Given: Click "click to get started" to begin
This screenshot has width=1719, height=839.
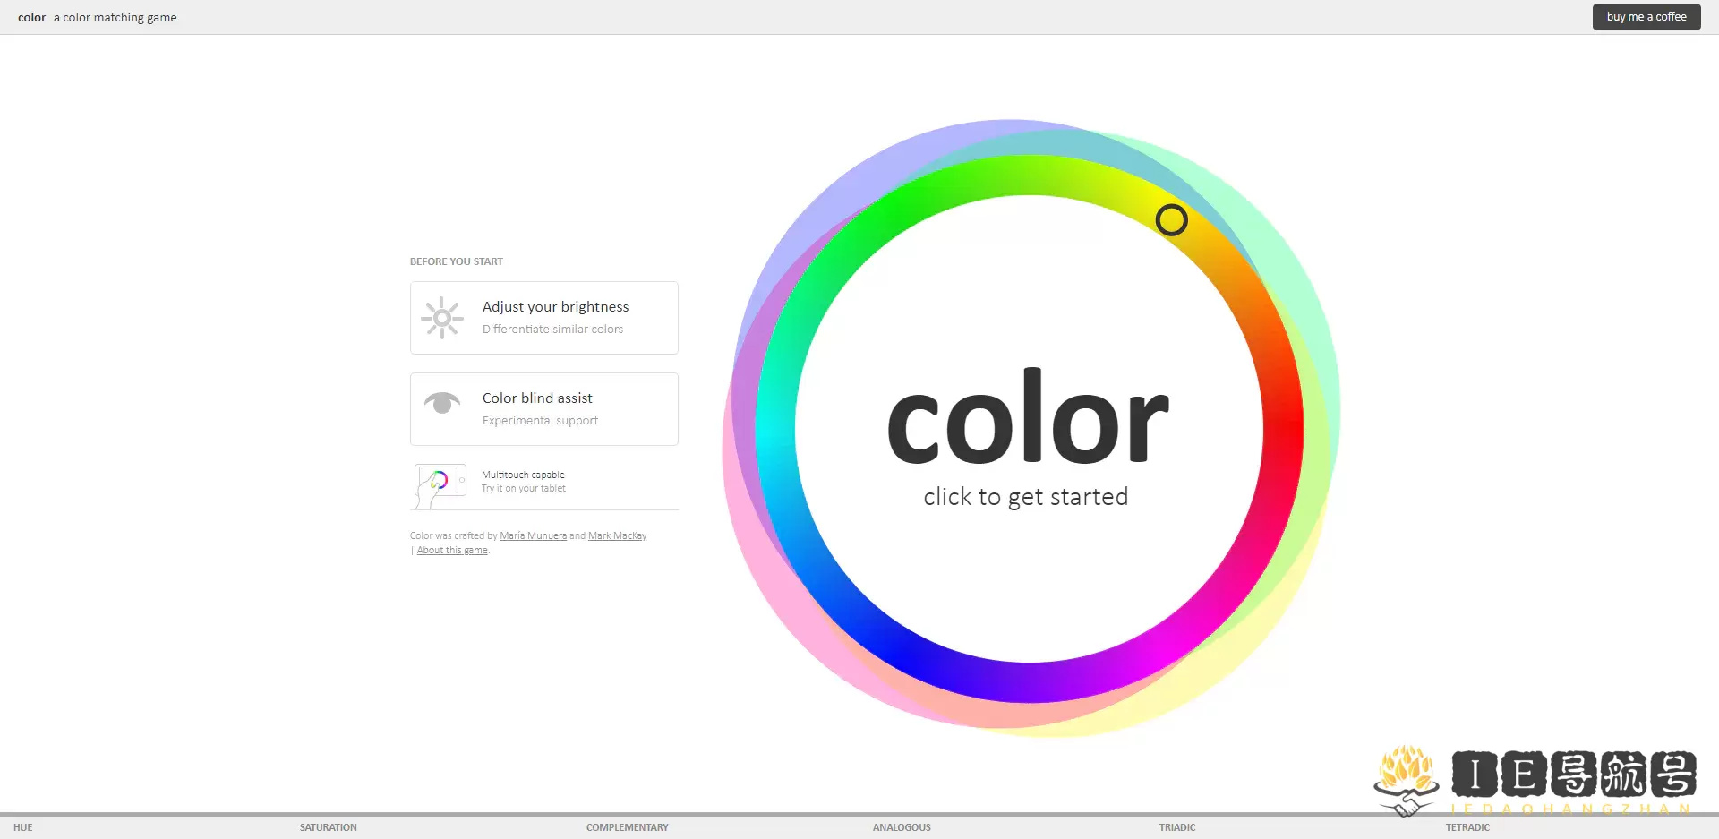Looking at the screenshot, I should tap(1026, 496).
